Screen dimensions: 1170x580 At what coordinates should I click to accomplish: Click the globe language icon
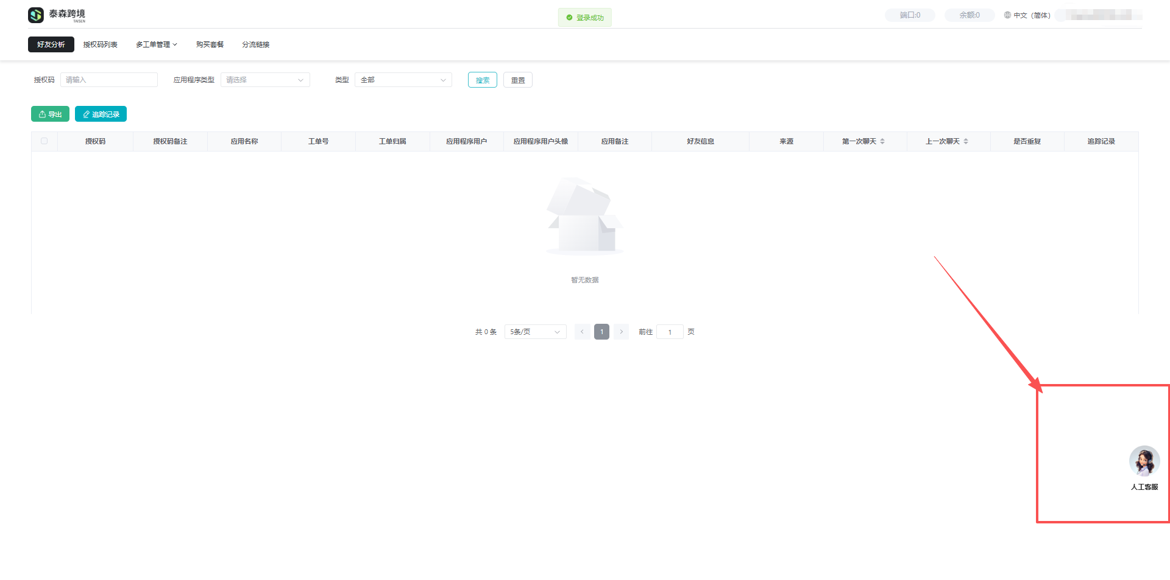[1007, 15]
